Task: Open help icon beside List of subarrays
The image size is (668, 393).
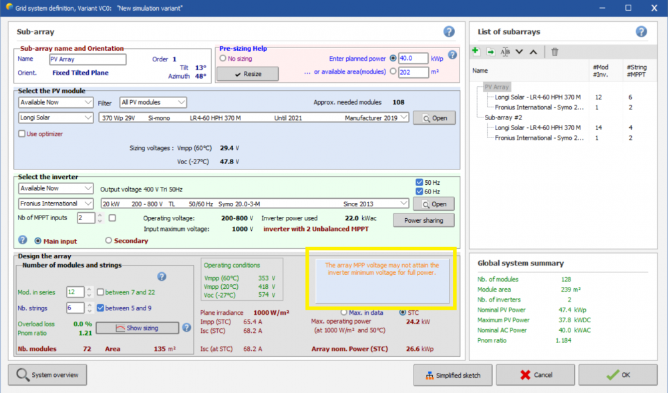Action: (641, 31)
